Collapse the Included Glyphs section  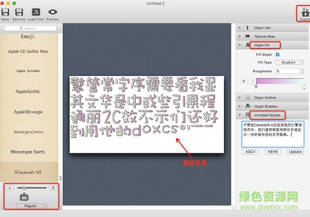coord(240,115)
